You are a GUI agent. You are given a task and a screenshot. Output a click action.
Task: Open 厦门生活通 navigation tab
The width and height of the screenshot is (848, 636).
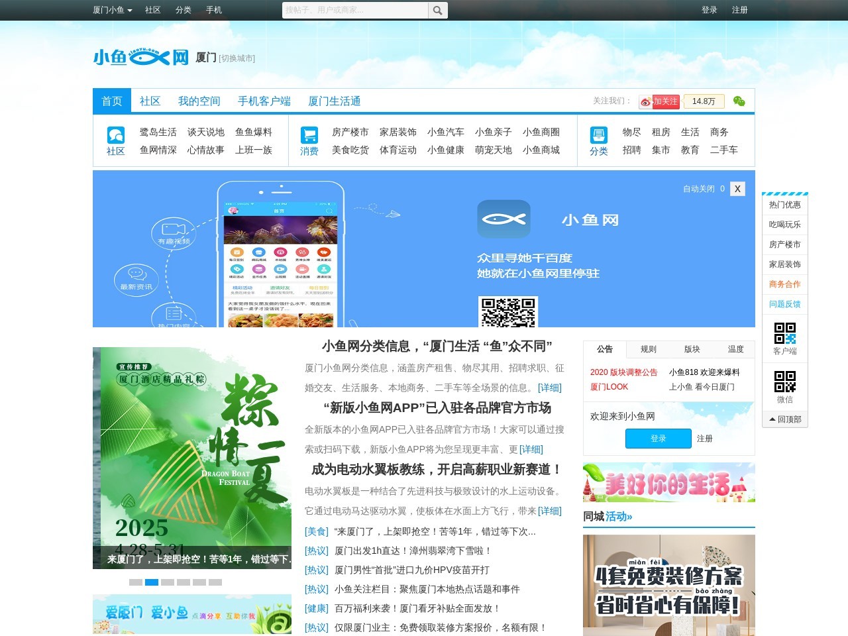tap(335, 101)
